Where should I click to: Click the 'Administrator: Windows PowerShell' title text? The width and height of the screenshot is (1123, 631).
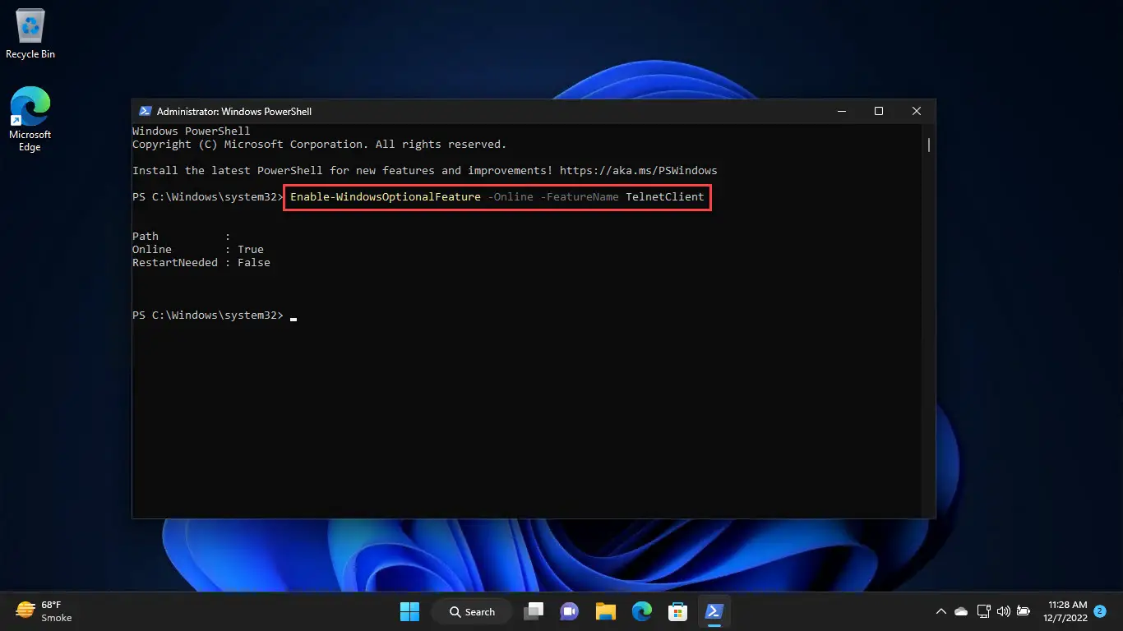pyautogui.click(x=234, y=111)
